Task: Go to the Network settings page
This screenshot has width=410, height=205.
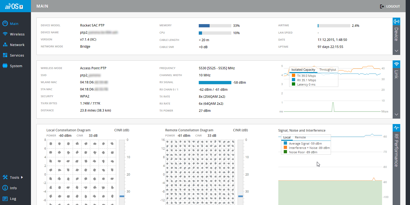Action: tap(17, 45)
